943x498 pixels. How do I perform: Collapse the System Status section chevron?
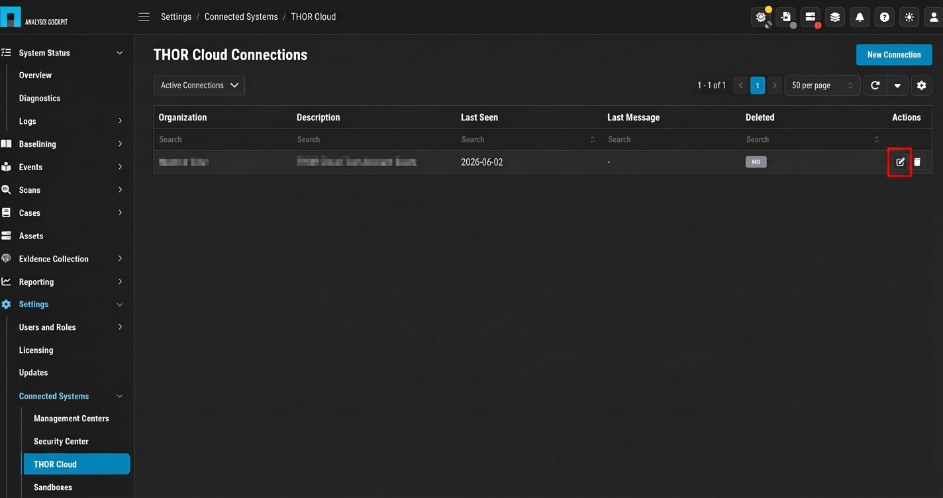point(120,53)
